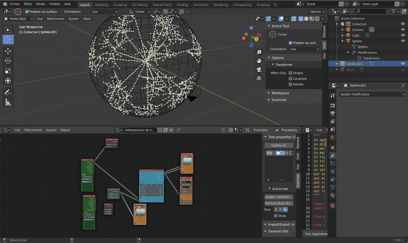Expand the Workspace panel section

(x=280, y=93)
